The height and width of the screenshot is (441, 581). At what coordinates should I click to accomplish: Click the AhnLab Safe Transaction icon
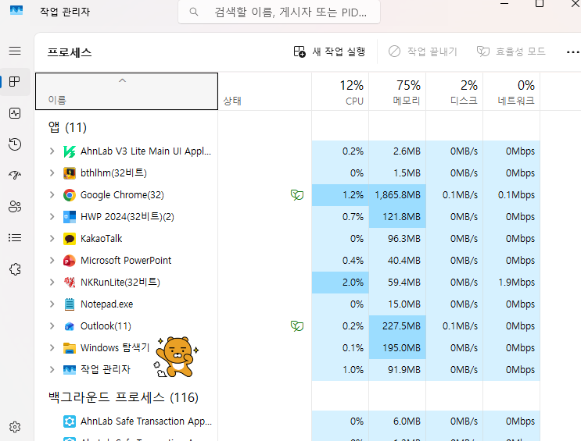click(70, 421)
